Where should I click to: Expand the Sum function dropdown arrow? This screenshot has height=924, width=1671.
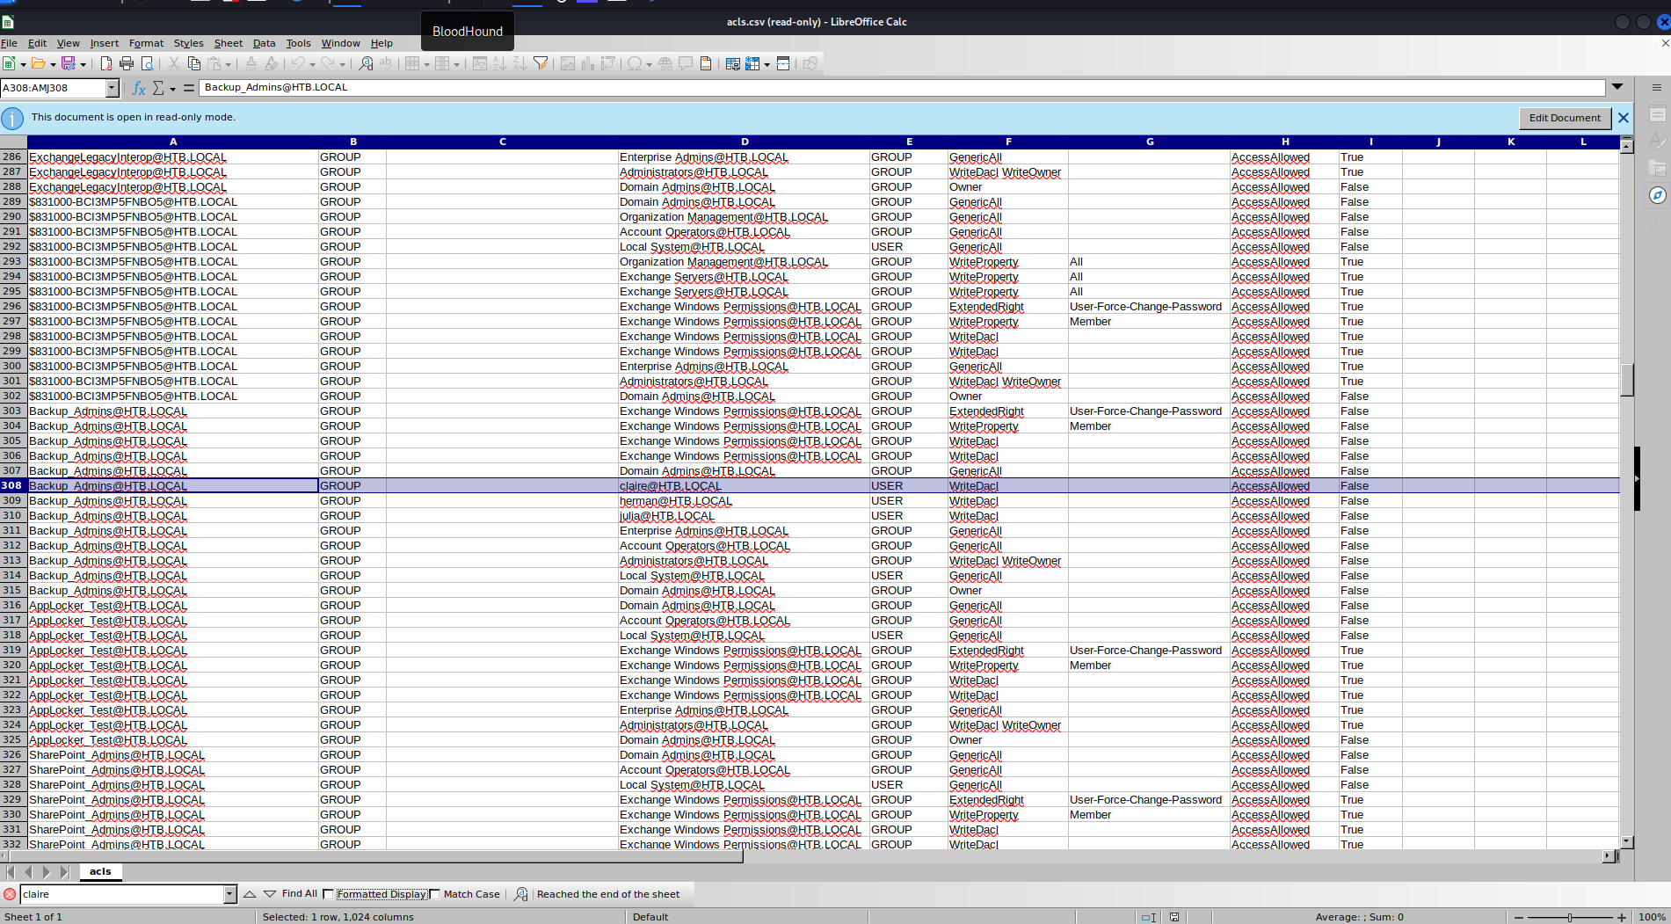(172, 89)
